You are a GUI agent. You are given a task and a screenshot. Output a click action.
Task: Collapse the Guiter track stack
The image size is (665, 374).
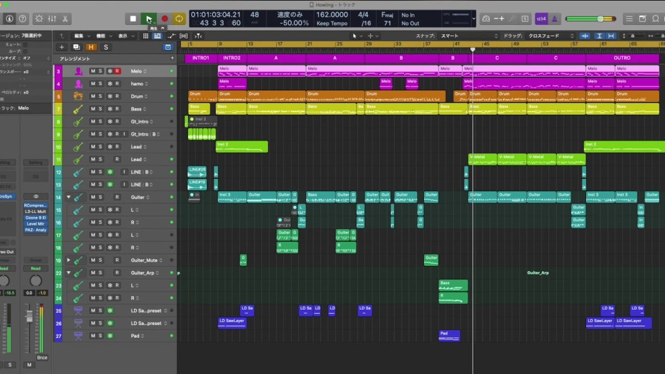pos(69,197)
